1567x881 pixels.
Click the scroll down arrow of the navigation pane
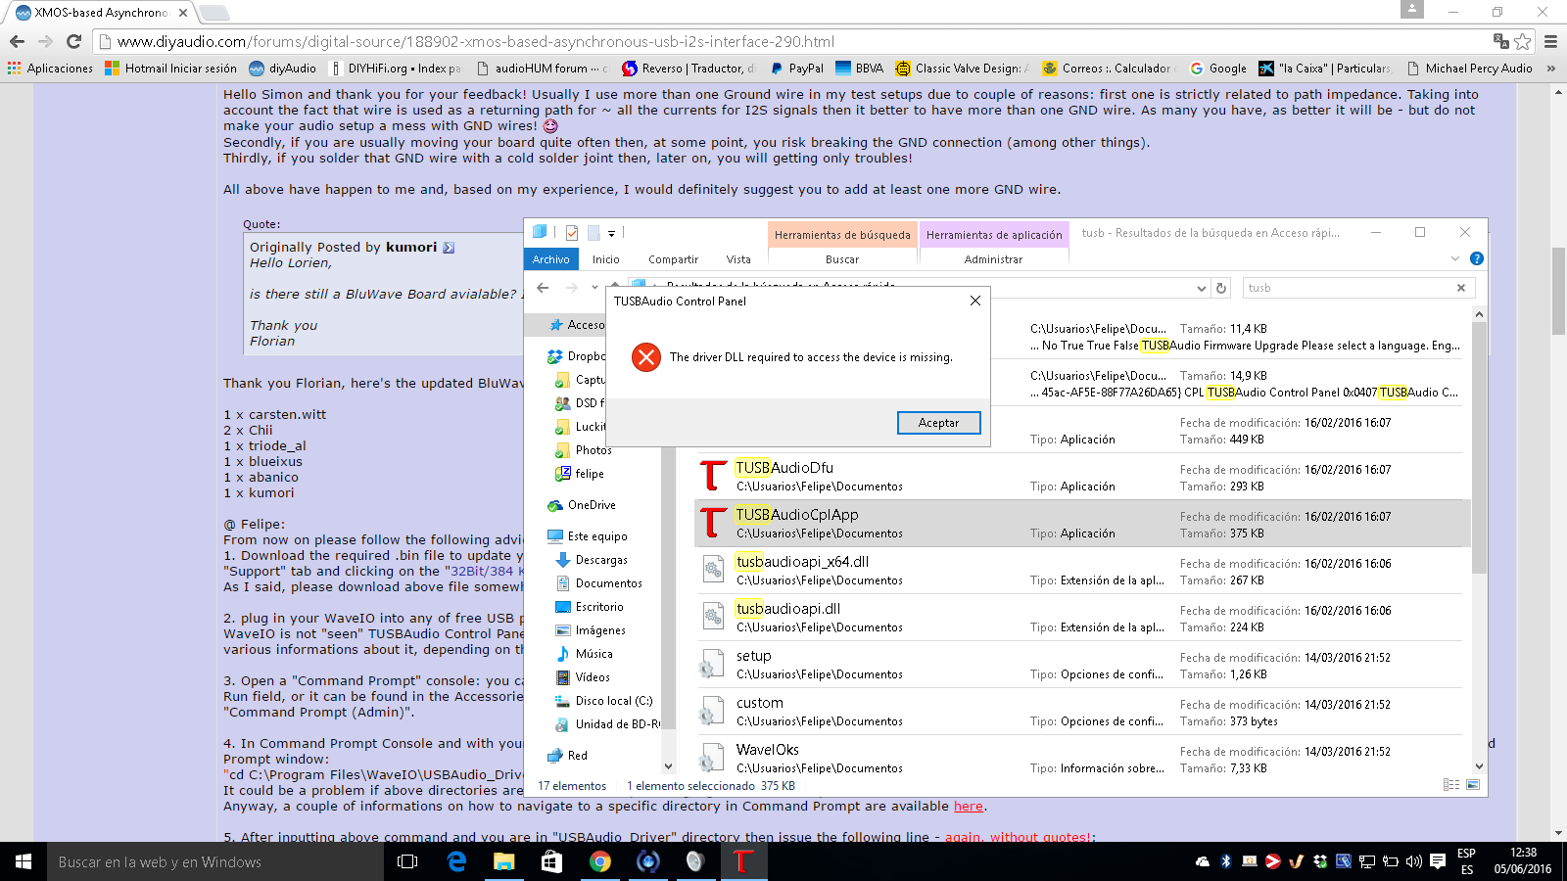[x=669, y=766]
